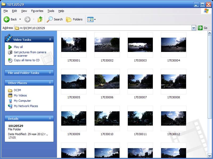The width and height of the screenshot is (213, 159).
Task: Open the Help menu
Action: [x=61, y=11]
